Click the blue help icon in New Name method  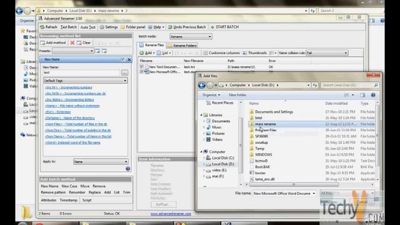[127, 169]
